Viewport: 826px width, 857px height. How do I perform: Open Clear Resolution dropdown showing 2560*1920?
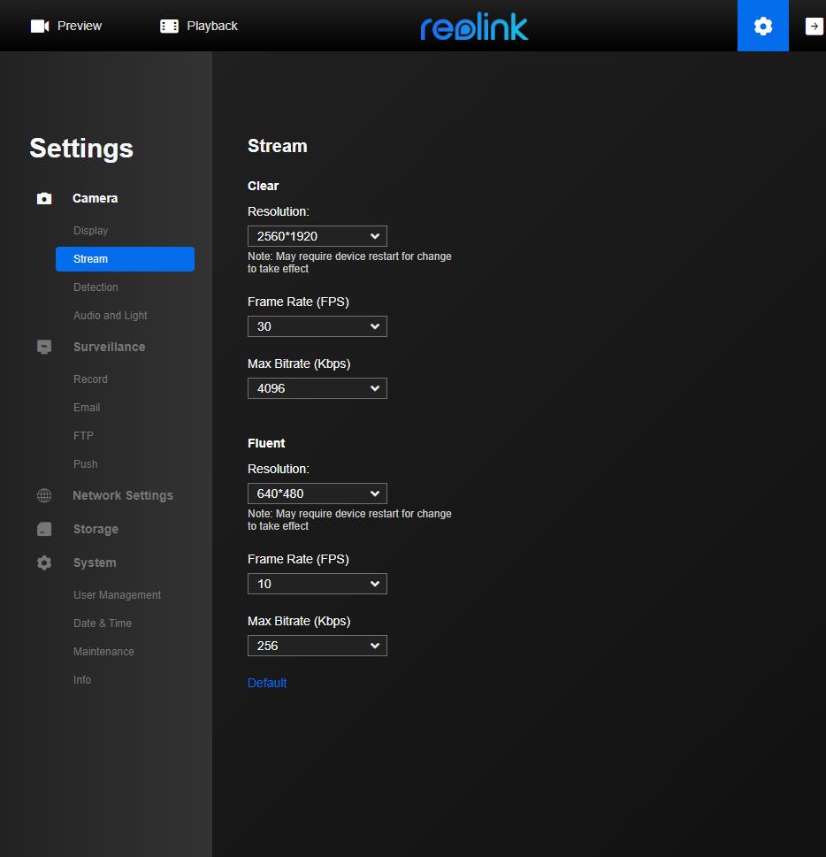[x=317, y=236]
